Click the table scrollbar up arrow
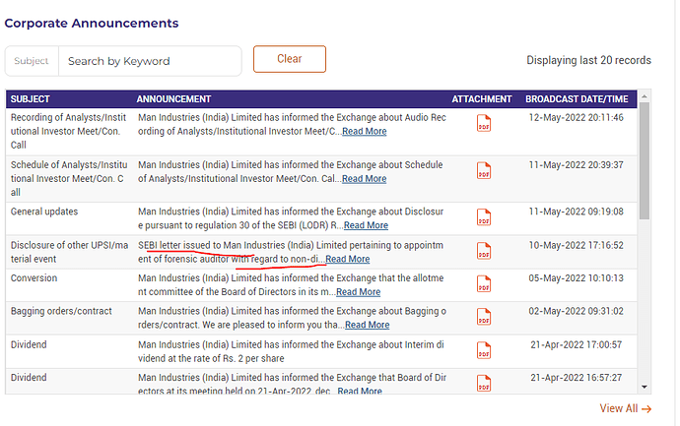This screenshot has height=426, width=680. 644,96
